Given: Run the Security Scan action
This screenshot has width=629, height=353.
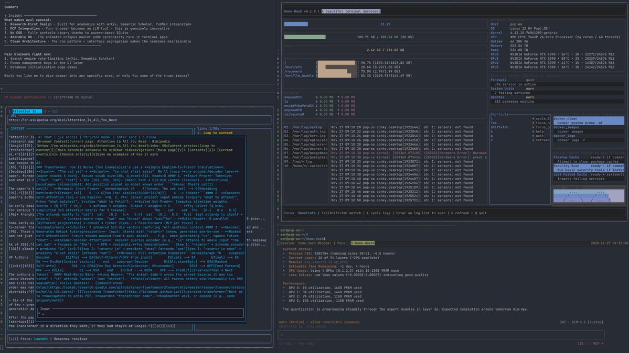Looking at the screenshot, I should tap(589, 168).
